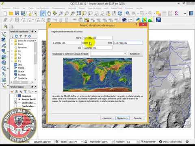Click the EPSG:3116 CRS status button
195x146 pixels.
[x=171, y=142]
